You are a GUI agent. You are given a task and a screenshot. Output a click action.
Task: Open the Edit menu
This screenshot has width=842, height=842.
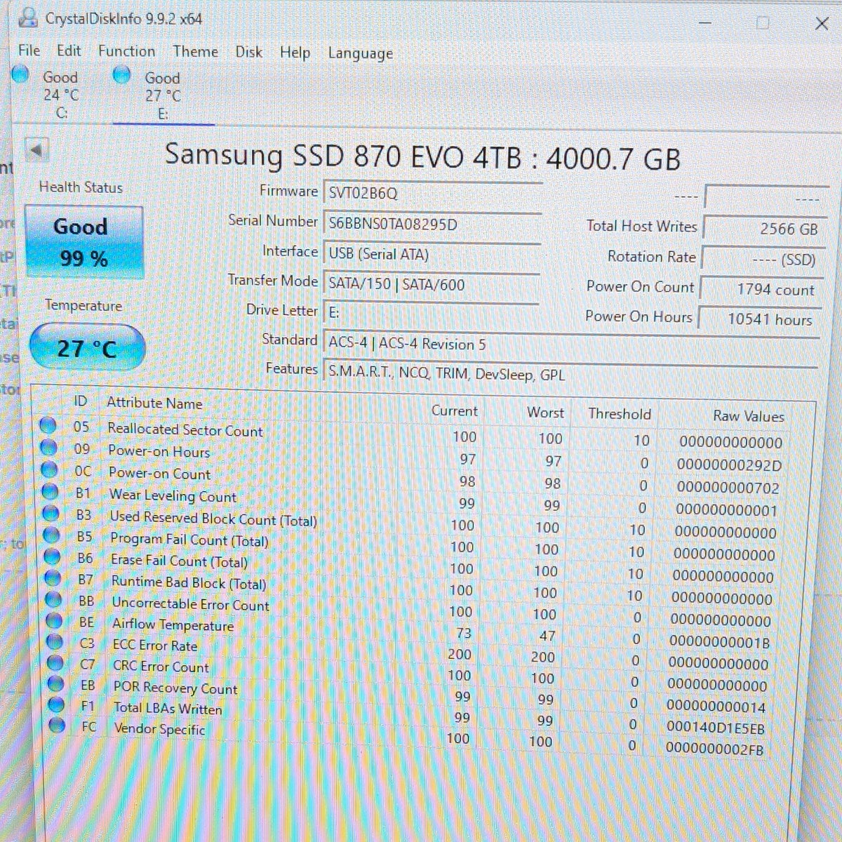coord(69,51)
